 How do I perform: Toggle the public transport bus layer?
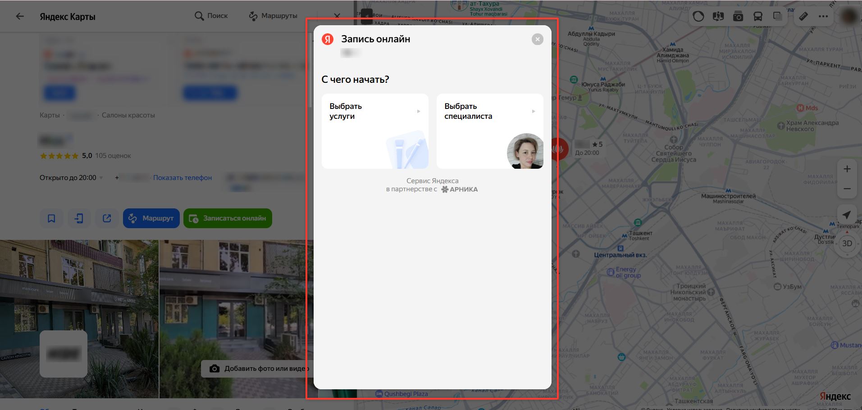pyautogui.click(x=758, y=17)
